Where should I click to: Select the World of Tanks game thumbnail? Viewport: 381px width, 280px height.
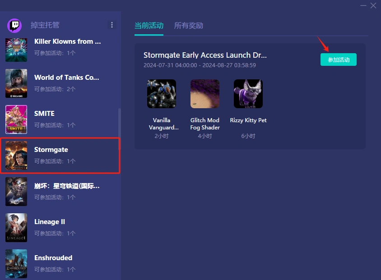(16, 83)
